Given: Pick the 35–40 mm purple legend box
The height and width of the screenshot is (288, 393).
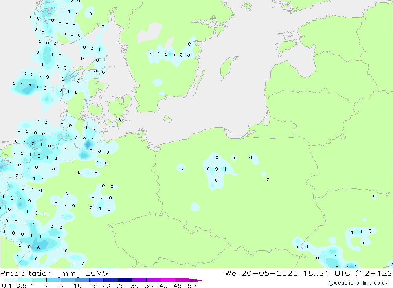Looking at the screenshot, I should [x=153, y=280].
